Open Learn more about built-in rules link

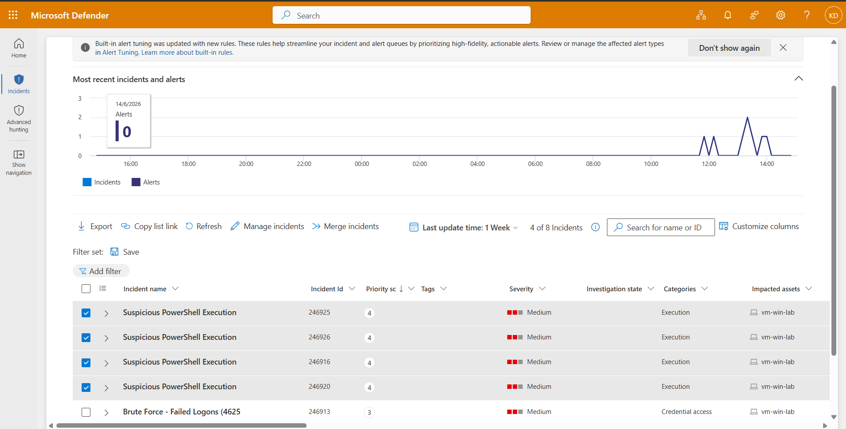click(x=187, y=53)
